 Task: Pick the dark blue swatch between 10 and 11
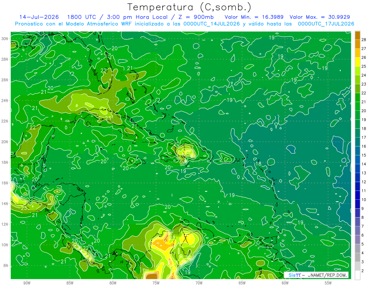point(357,195)
